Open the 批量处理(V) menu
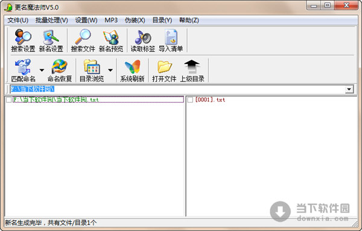The image size is (362, 231). (x=52, y=21)
